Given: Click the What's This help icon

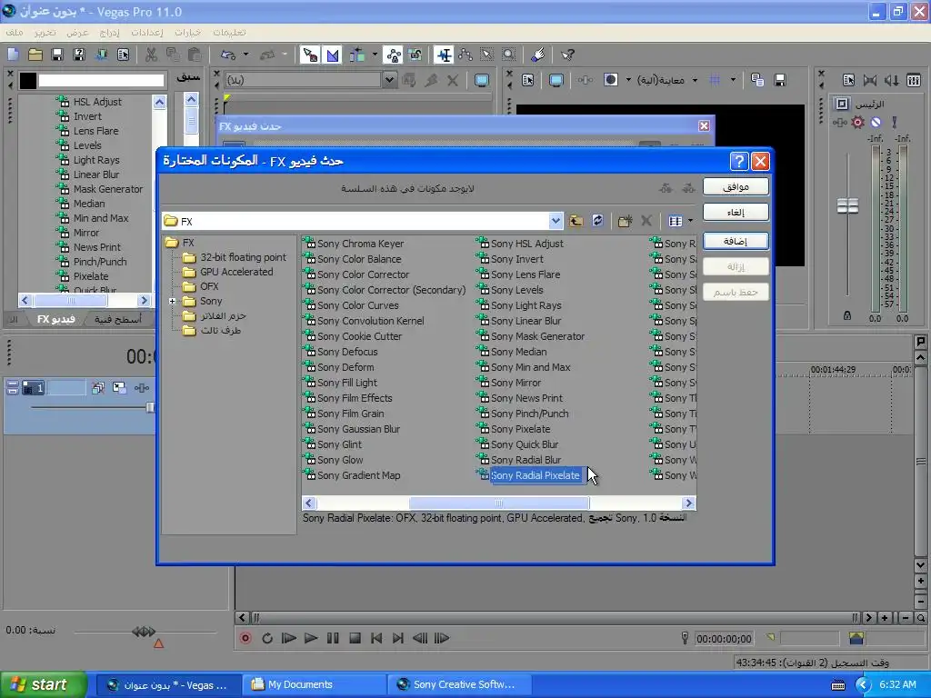Looking at the screenshot, I should click(x=567, y=55).
